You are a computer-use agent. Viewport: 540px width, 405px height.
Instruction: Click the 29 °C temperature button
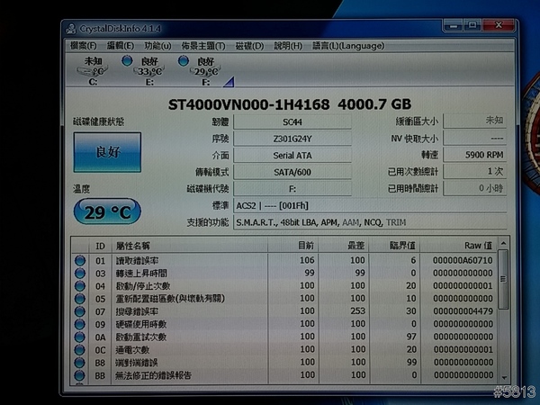107,213
